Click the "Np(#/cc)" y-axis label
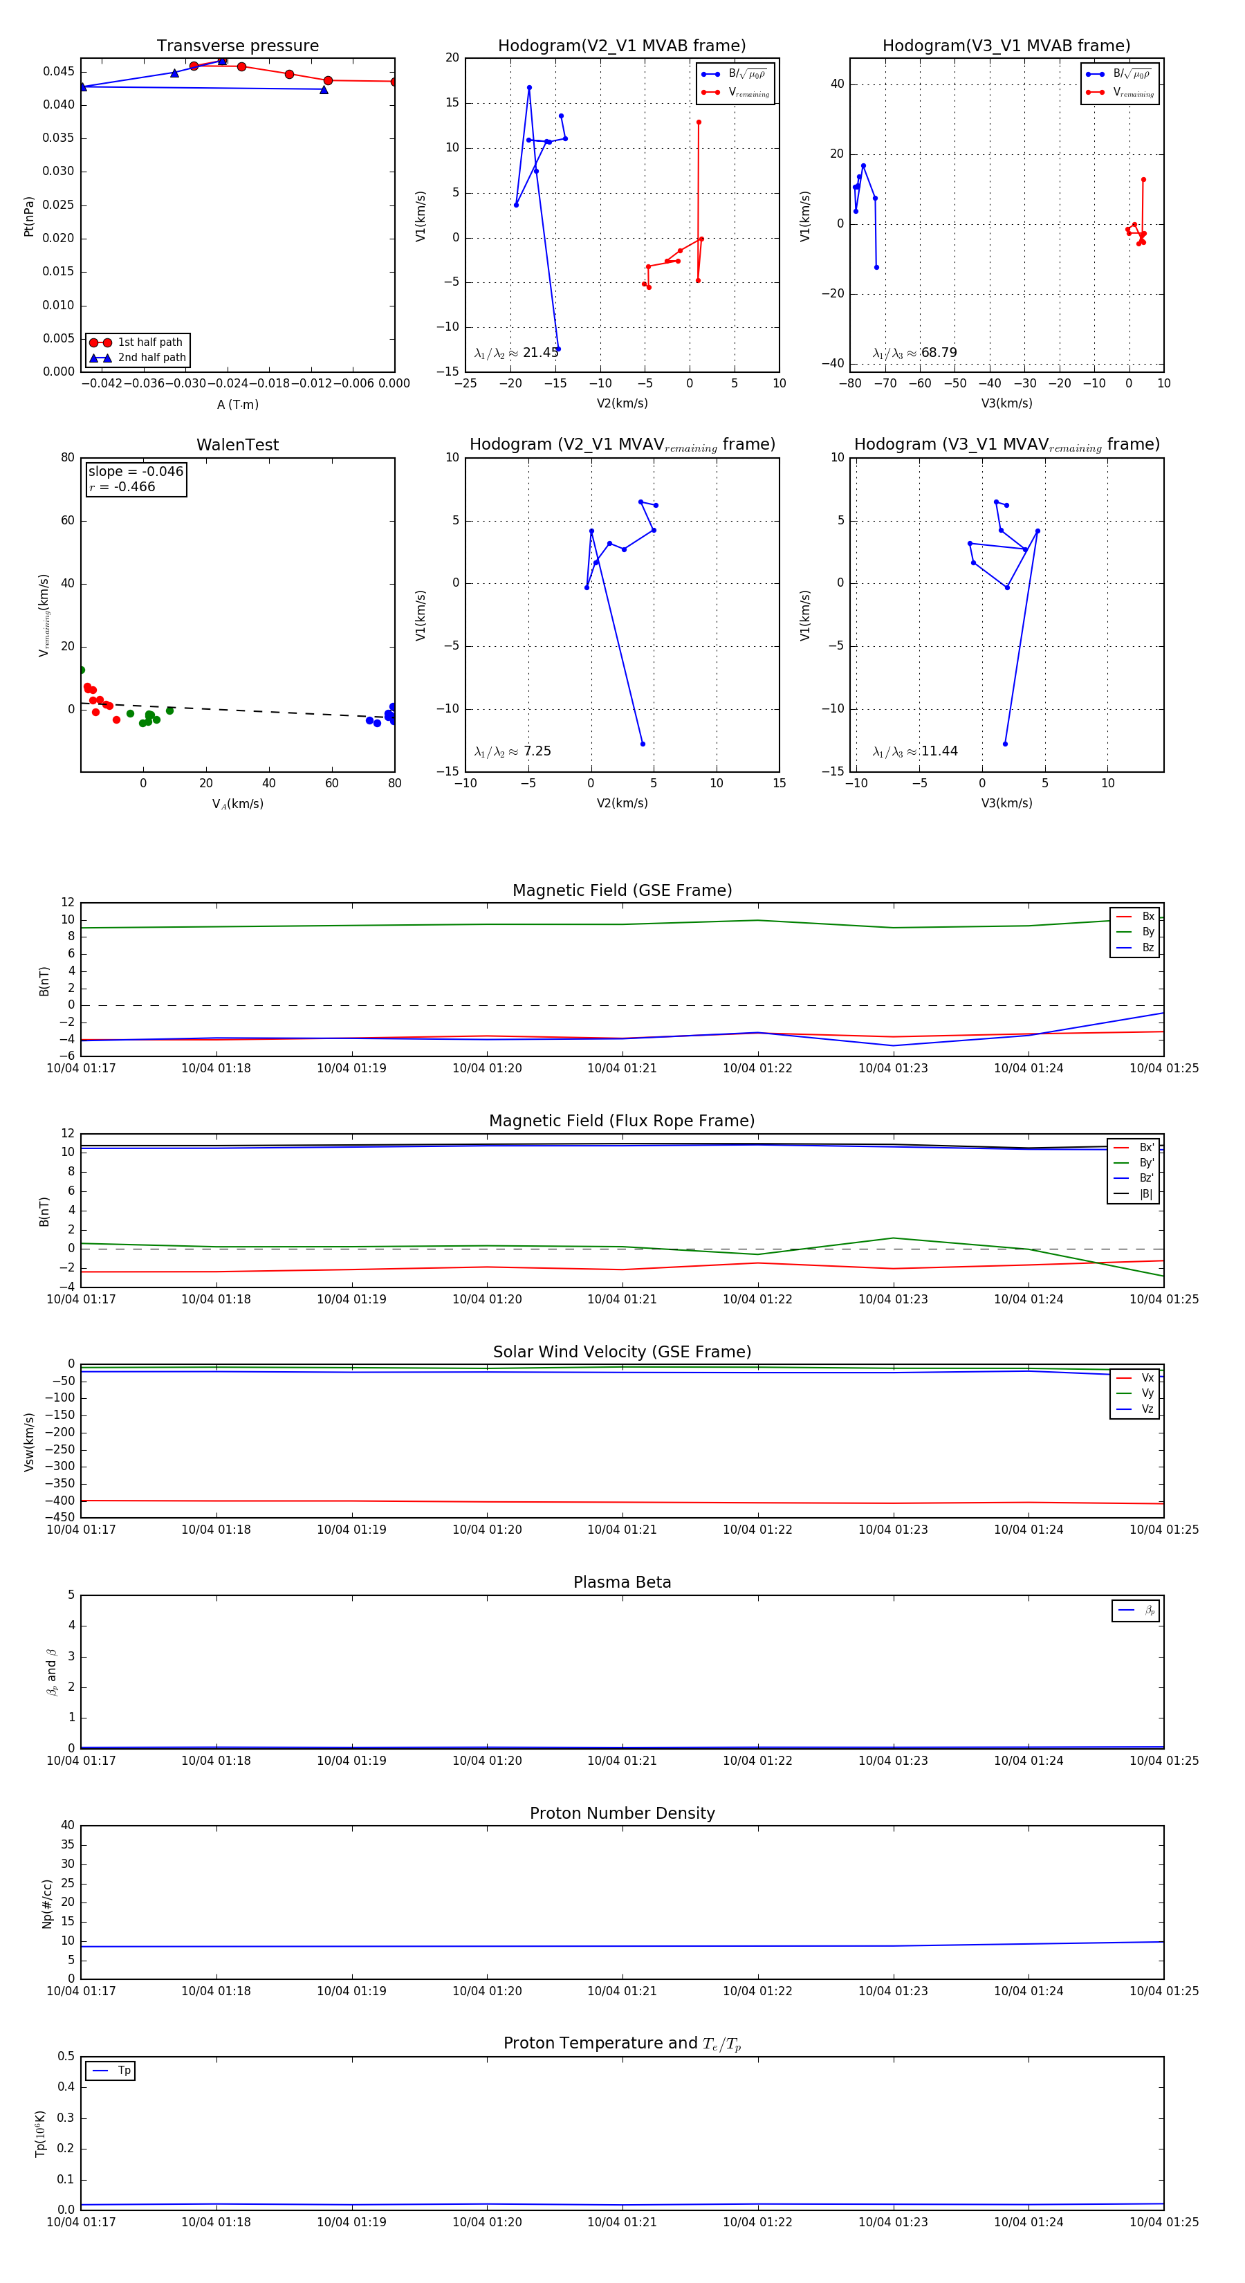The width and height of the screenshot is (1245, 2283). [47, 1904]
